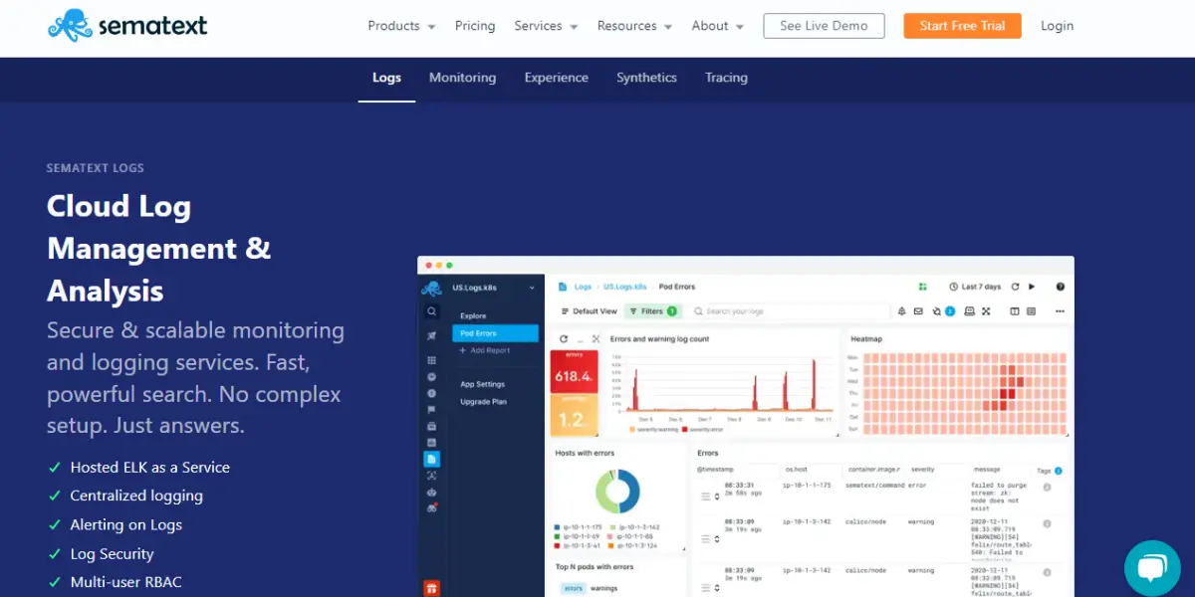
Task: Click the three-dots more icon in toolbar
Action: point(1061,311)
